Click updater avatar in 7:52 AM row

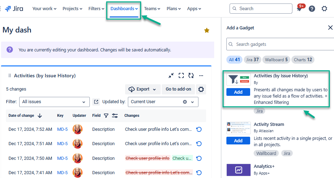point(78,129)
